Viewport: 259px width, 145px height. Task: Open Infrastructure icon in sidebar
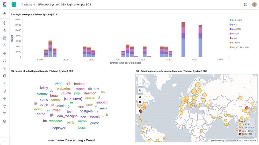(x=5, y=68)
